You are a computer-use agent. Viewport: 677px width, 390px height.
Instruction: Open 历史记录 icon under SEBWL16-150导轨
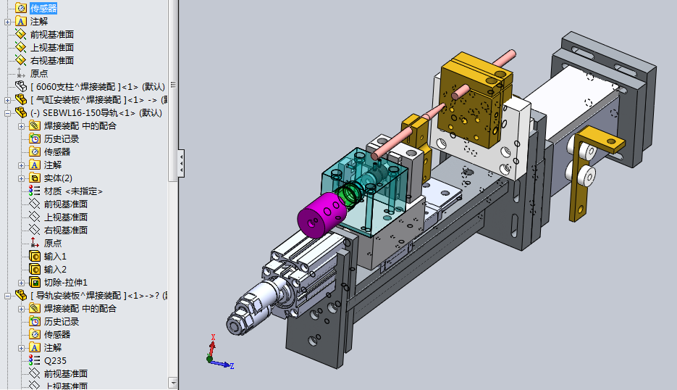click(35, 138)
